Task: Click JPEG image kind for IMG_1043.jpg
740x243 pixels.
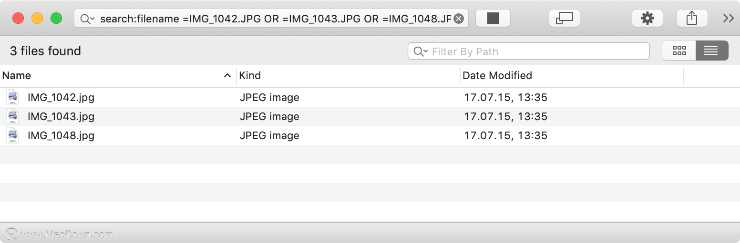Action: [269, 116]
